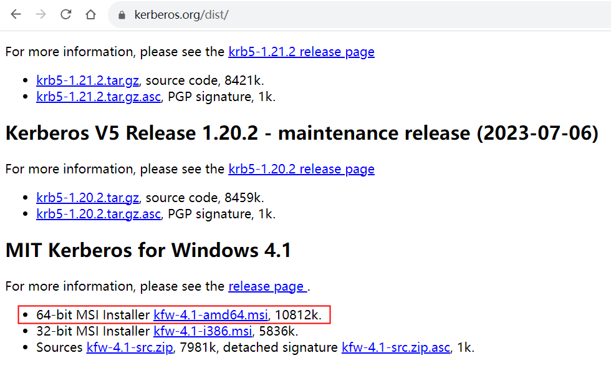
Task: Download krb5-1.20.2.tar.gz source code
Action: coord(87,198)
